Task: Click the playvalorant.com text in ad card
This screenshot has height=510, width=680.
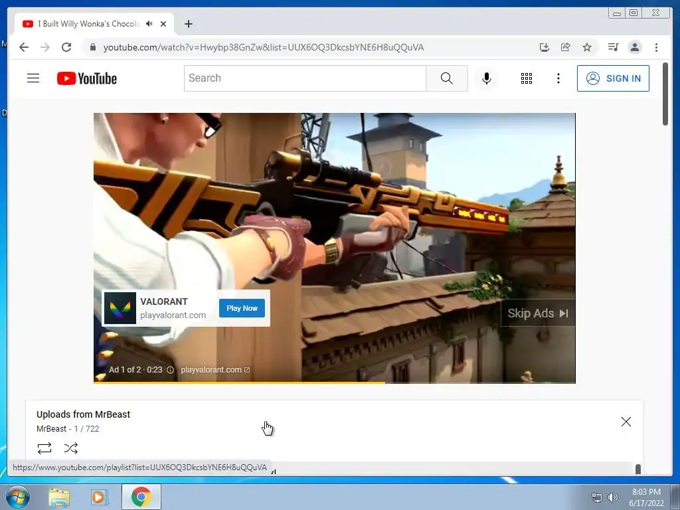Action: [173, 315]
